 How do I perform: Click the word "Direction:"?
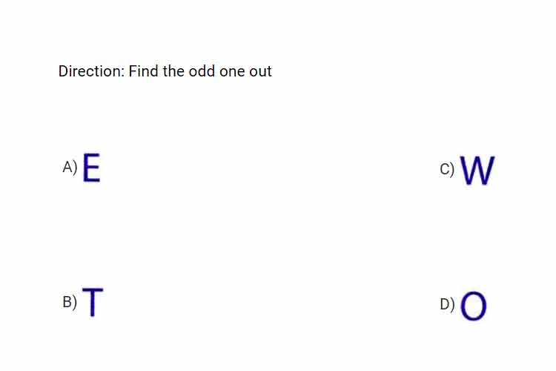[x=92, y=71]
